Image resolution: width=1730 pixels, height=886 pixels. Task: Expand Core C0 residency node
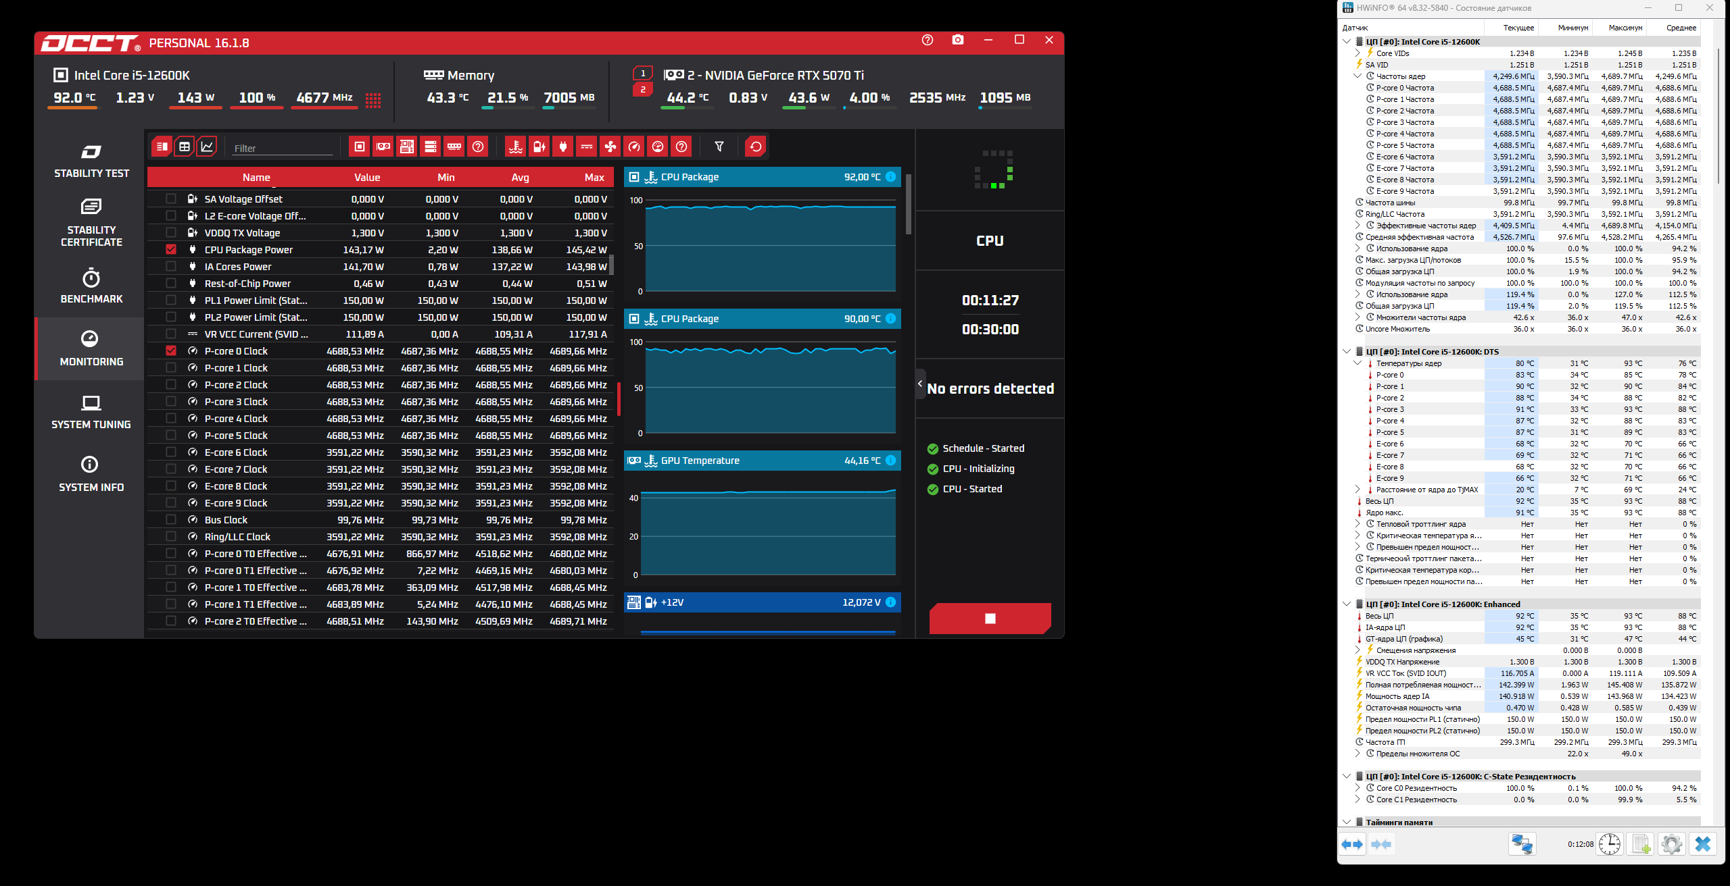tap(1357, 788)
